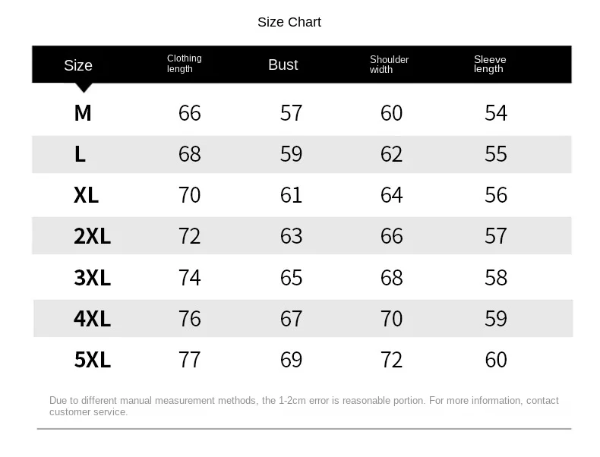Click the Size column header

78,65
